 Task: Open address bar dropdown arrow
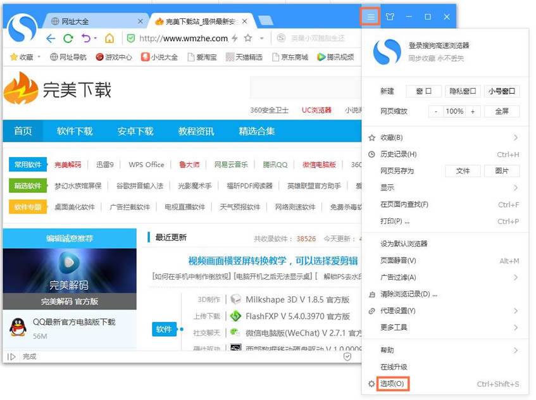(262, 38)
